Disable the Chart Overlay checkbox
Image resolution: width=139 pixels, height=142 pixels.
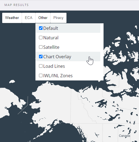[x=41, y=57]
